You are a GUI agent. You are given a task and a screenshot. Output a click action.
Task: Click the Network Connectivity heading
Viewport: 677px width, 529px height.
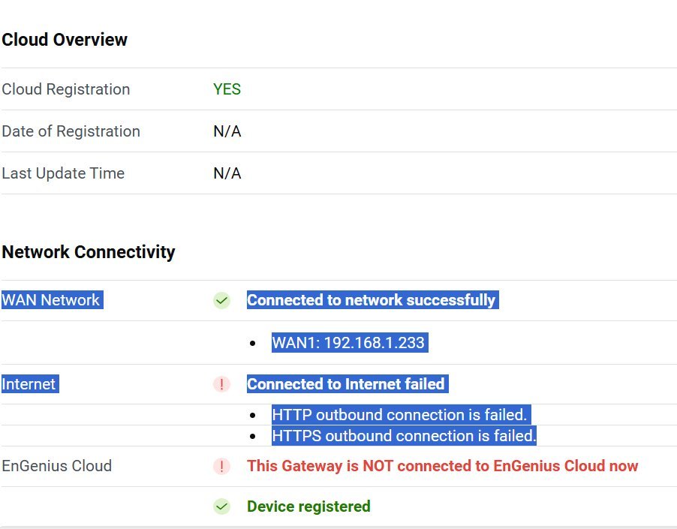pyautogui.click(x=89, y=252)
